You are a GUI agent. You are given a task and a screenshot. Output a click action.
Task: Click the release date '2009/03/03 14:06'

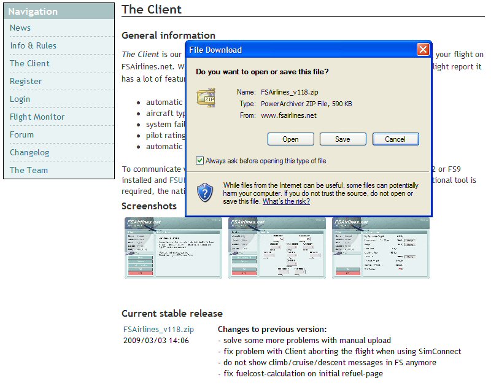[x=156, y=341]
